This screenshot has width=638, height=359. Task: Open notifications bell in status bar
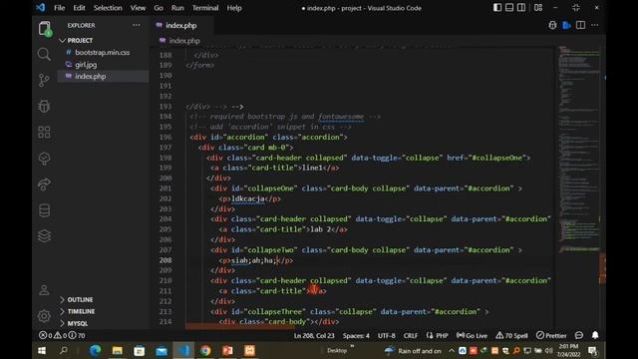[x=595, y=335]
